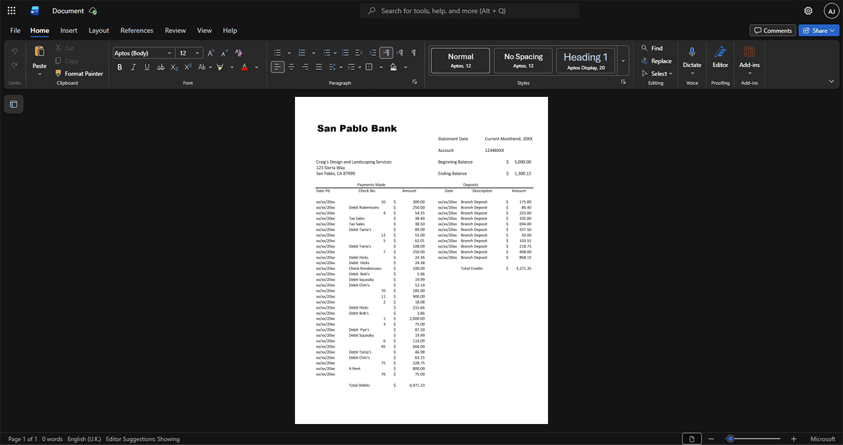Screen dimensions: 843x445
Task: Open the app launcher grid icon
Action: (x=11, y=10)
